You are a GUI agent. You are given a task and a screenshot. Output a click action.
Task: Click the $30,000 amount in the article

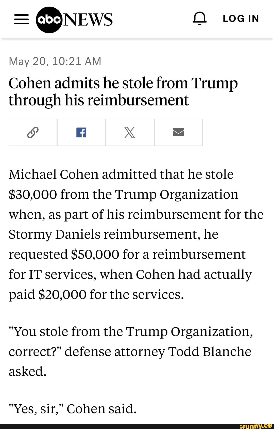click(33, 195)
